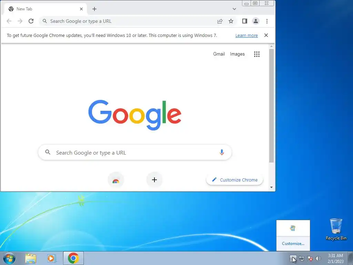Add a new shortcut with the plus tile
Viewport: 353px width, 265px height.
coord(154,180)
